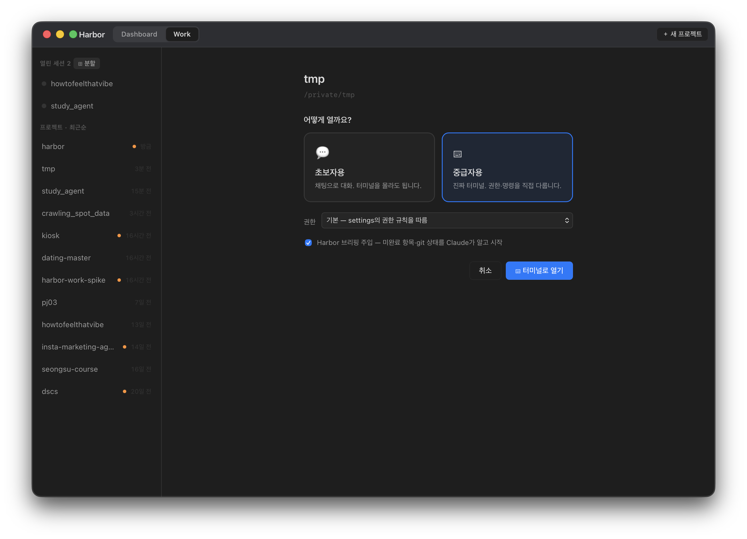The image size is (747, 539).
Task: Click the 터미널로 열기 button
Action: point(539,271)
